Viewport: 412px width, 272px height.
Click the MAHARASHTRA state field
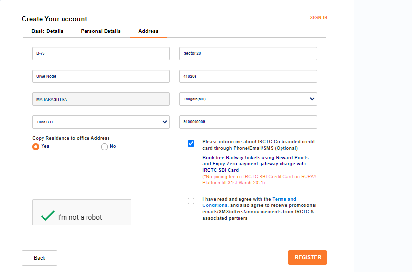tap(101, 99)
